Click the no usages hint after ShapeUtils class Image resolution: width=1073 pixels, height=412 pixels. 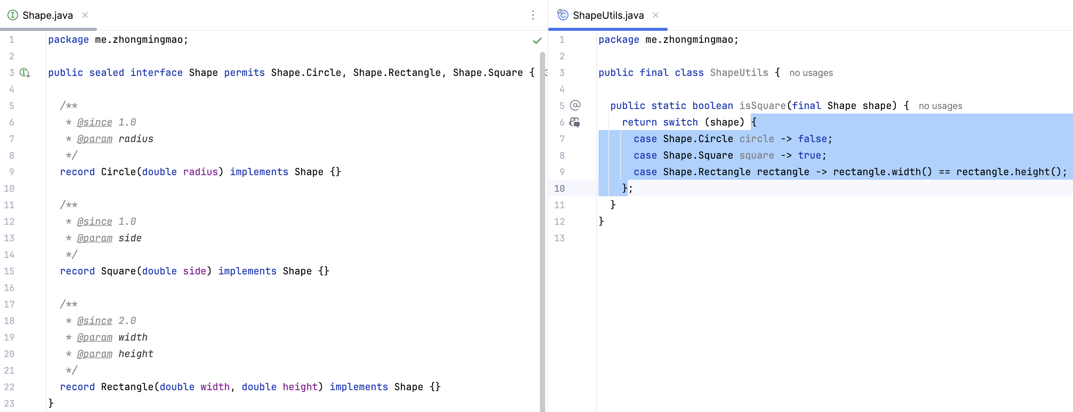coord(811,73)
